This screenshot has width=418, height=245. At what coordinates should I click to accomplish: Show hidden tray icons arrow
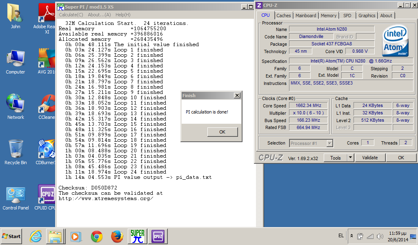pyautogui.click(x=351, y=236)
